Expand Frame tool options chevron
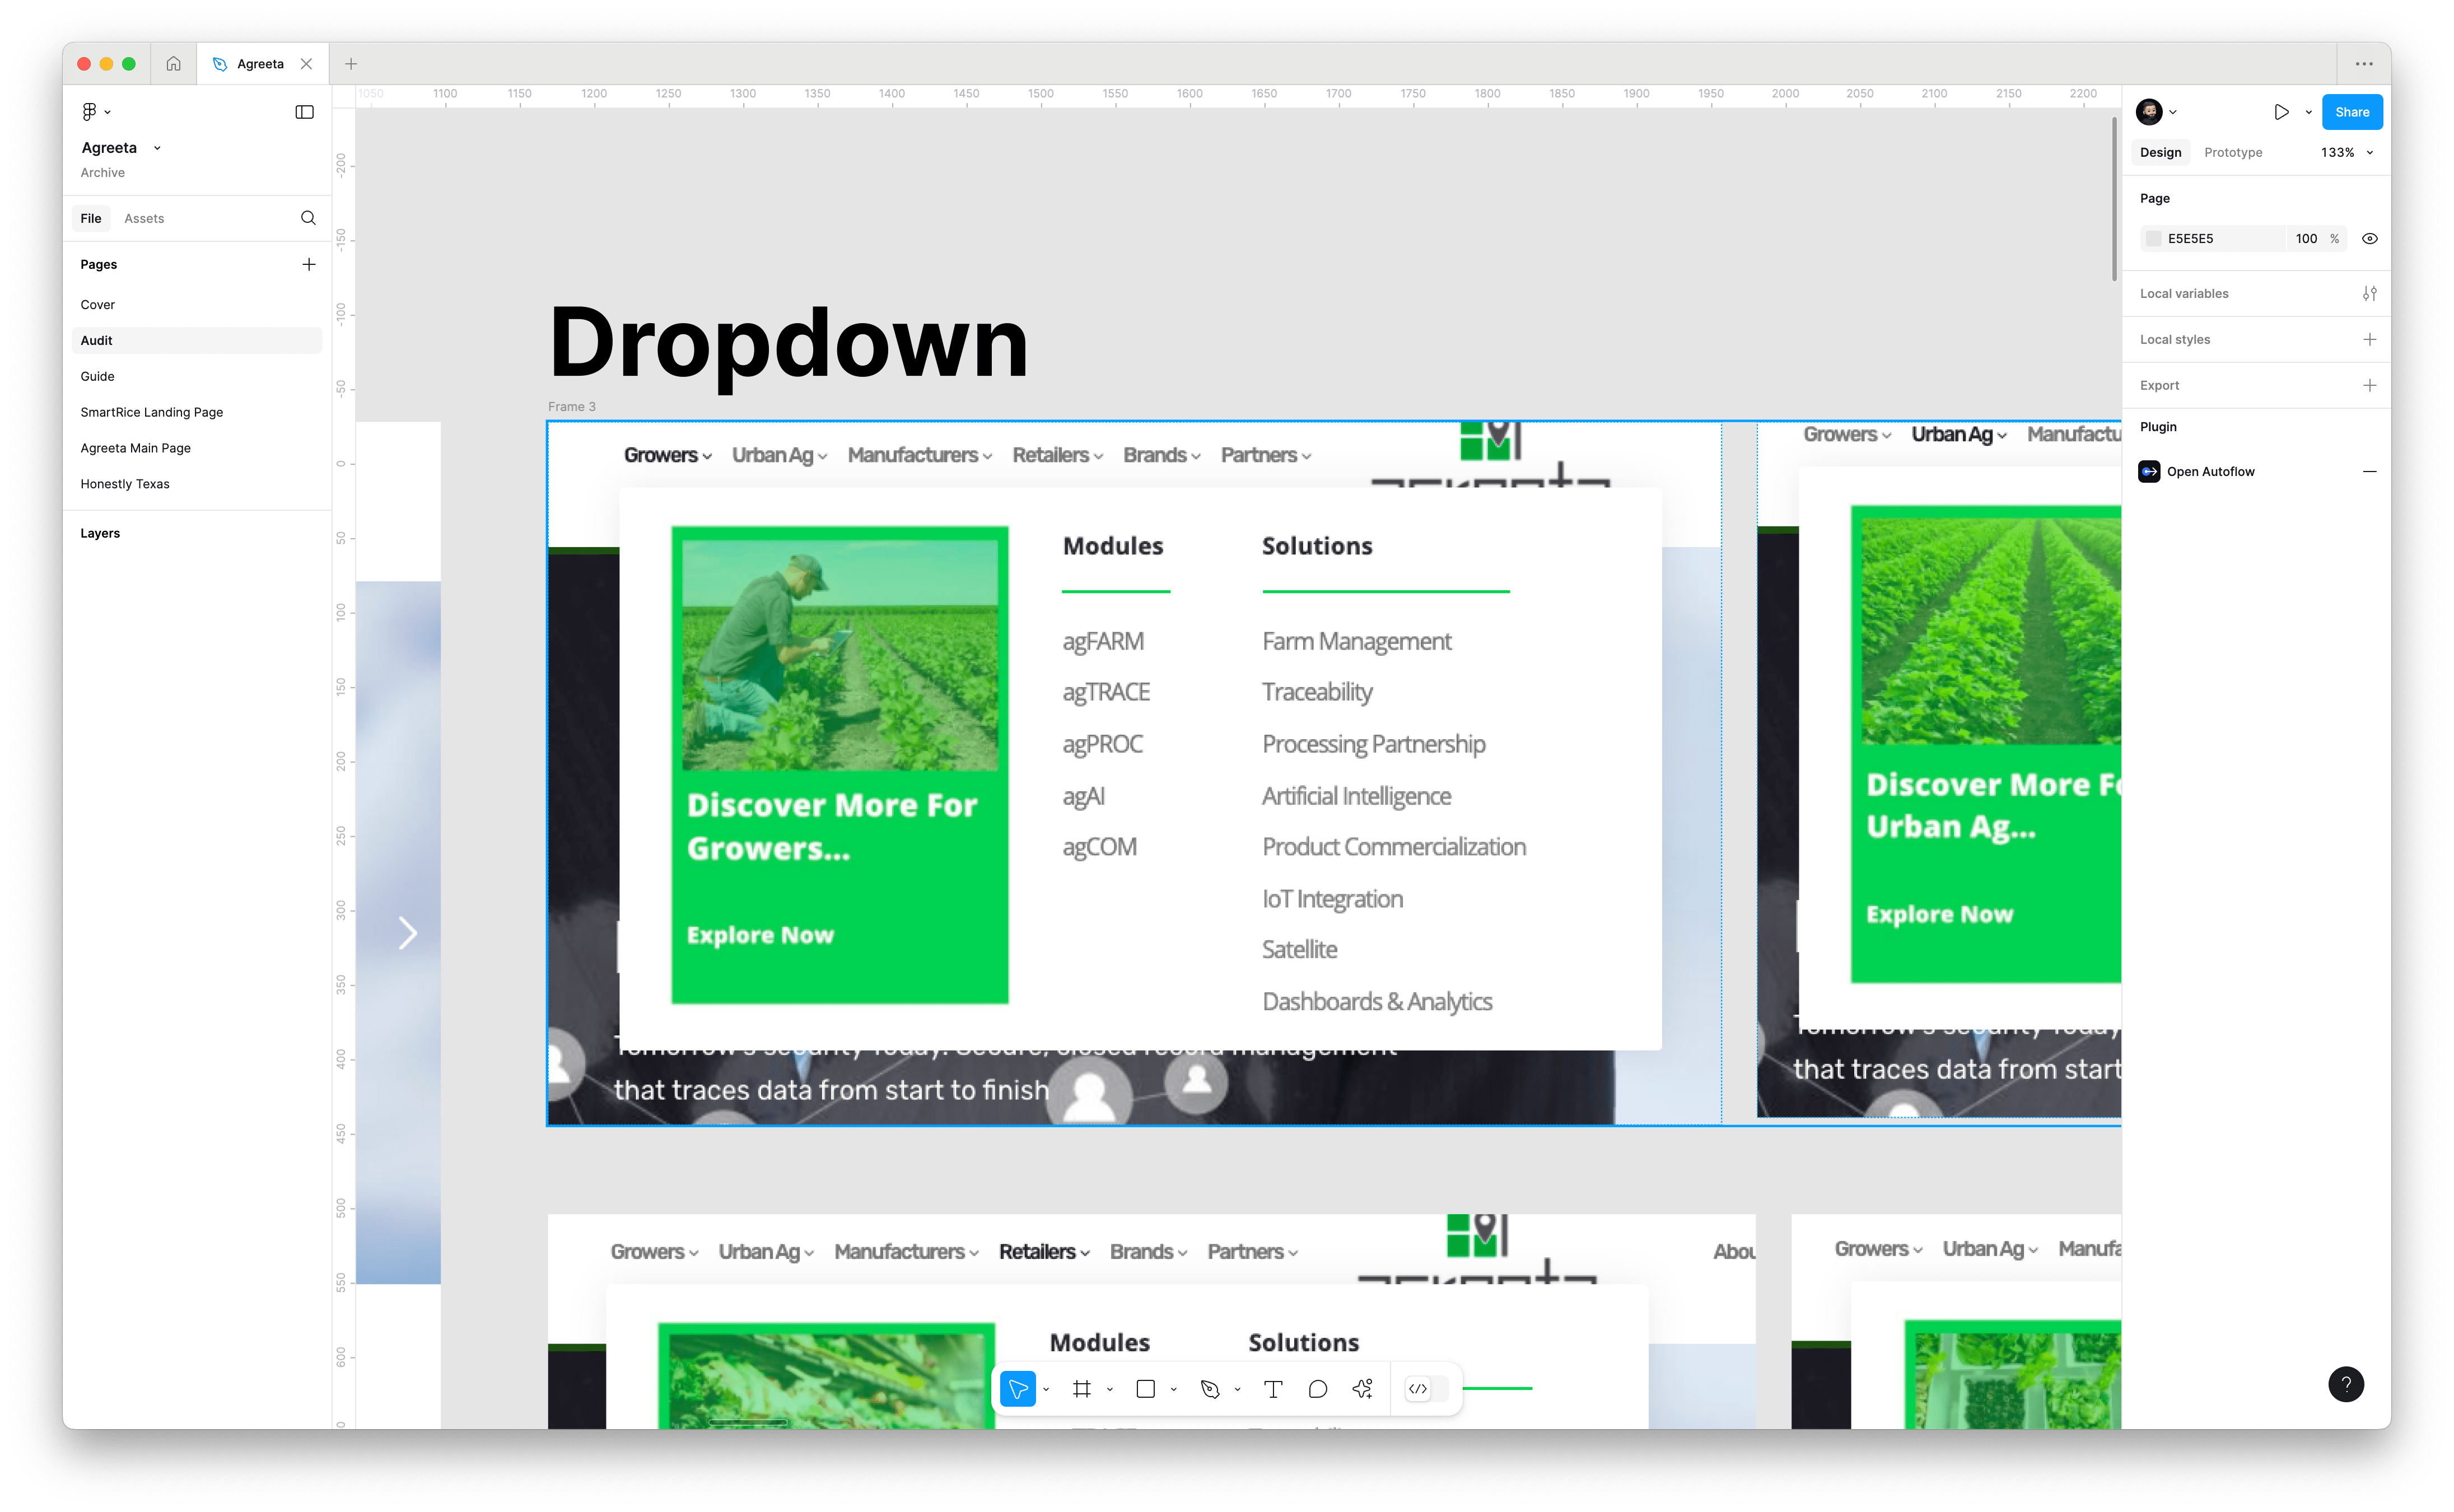 [1110, 1389]
